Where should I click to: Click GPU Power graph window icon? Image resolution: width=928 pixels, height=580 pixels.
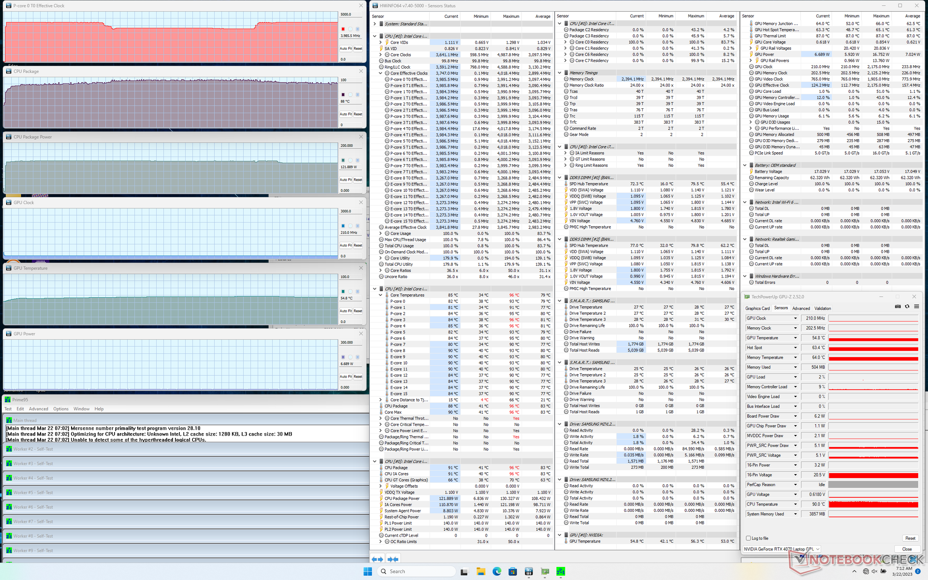(x=9, y=333)
